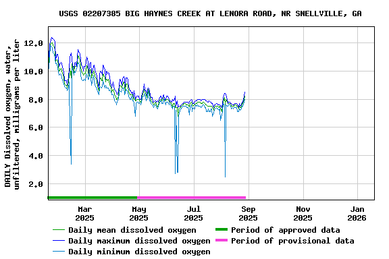The width and height of the screenshot is (389, 259).
Task: Select the y-axis label 6.0
Action: (x=36, y=127)
